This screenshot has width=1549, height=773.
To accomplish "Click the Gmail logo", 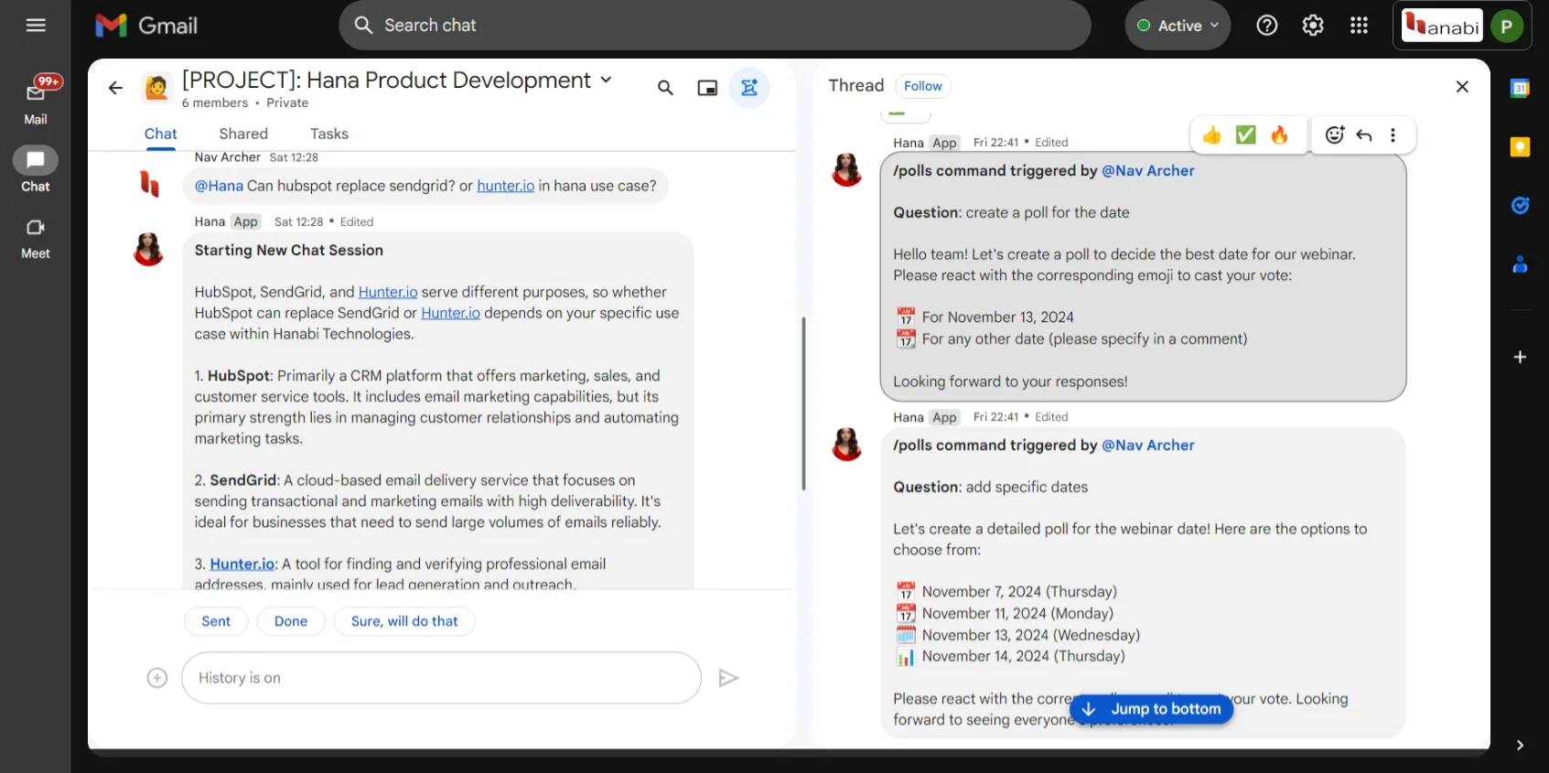I will 146,26.
